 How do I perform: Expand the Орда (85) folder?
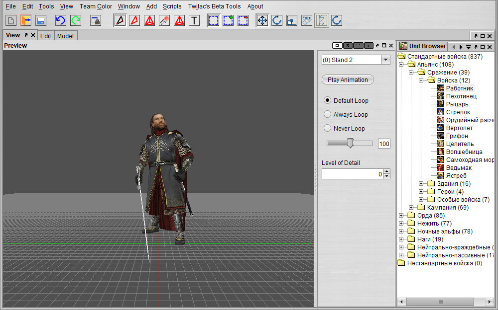(x=401, y=216)
